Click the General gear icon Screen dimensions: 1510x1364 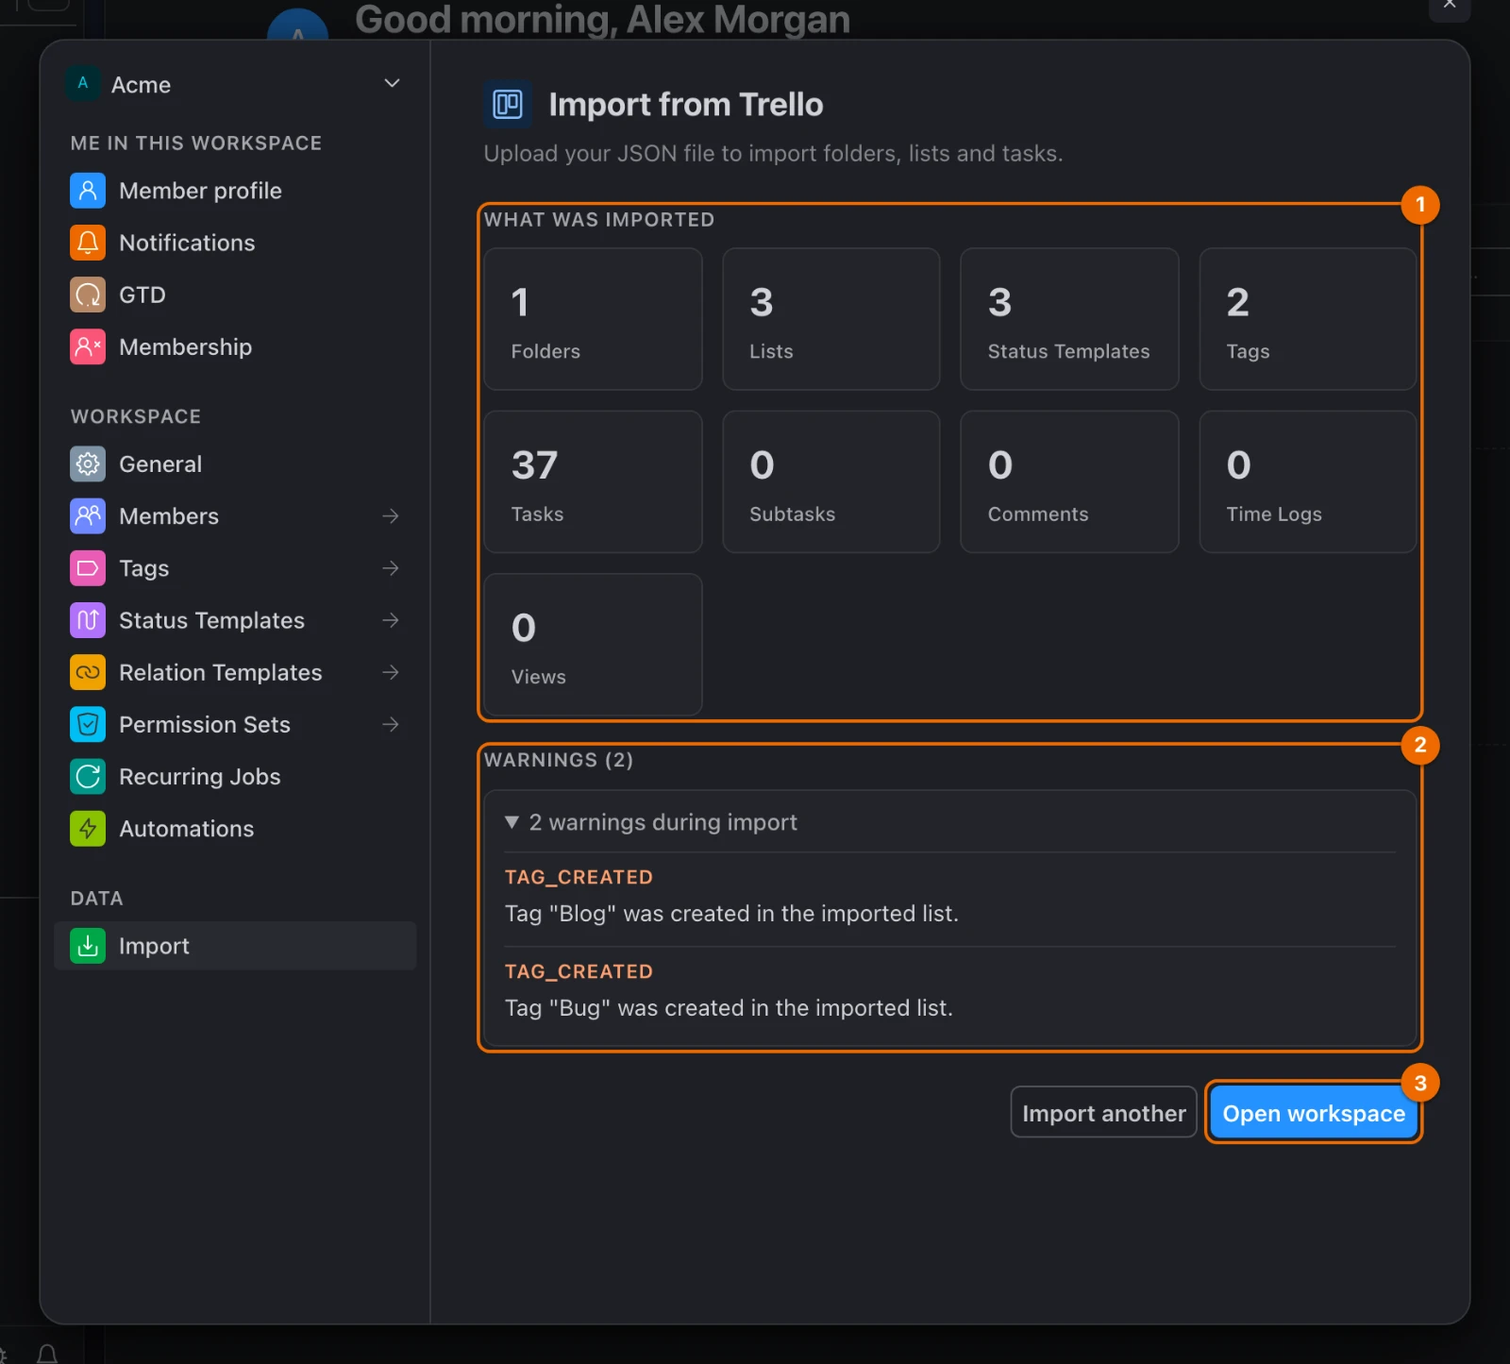pyautogui.click(x=88, y=463)
